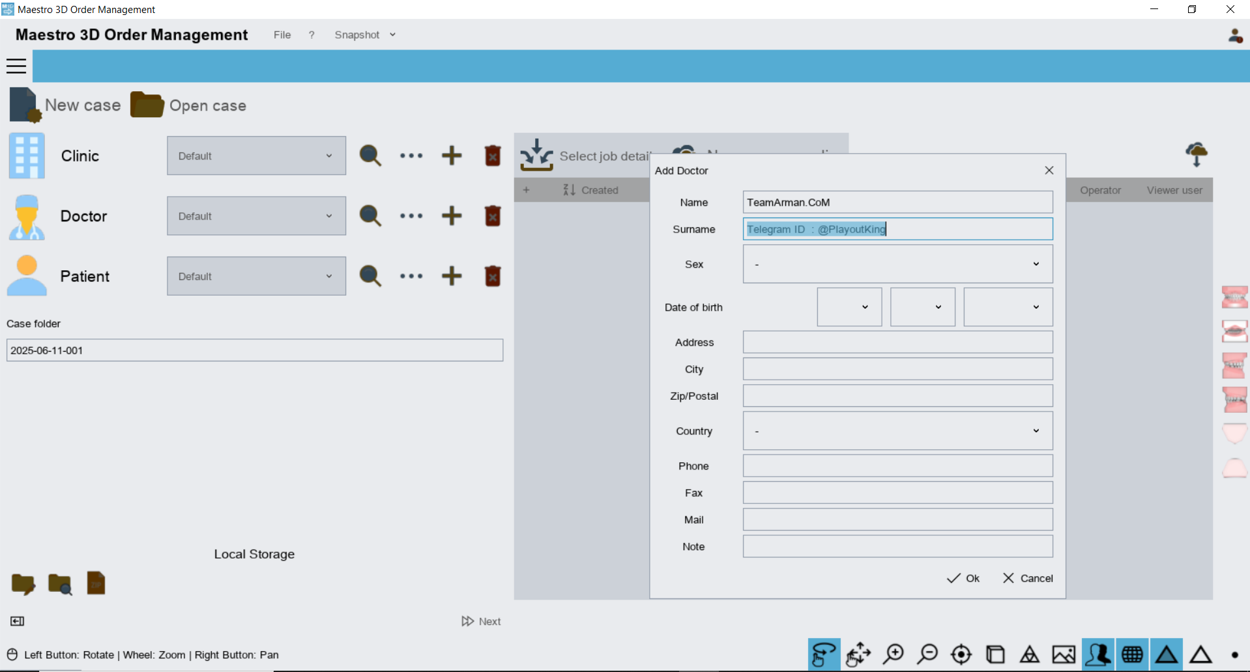The image size is (1250, 672).
Task: Add a new patient with plus icon
Action: (452, 276)
